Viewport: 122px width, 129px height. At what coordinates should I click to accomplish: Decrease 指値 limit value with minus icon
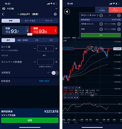pyautogui.click(x=101, y=29)
